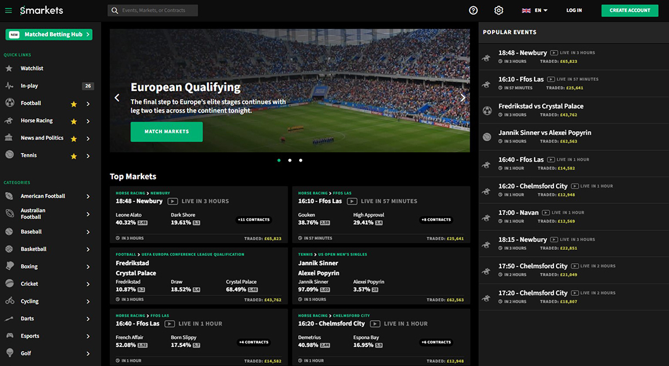Expand the Golf chevron

88,353
